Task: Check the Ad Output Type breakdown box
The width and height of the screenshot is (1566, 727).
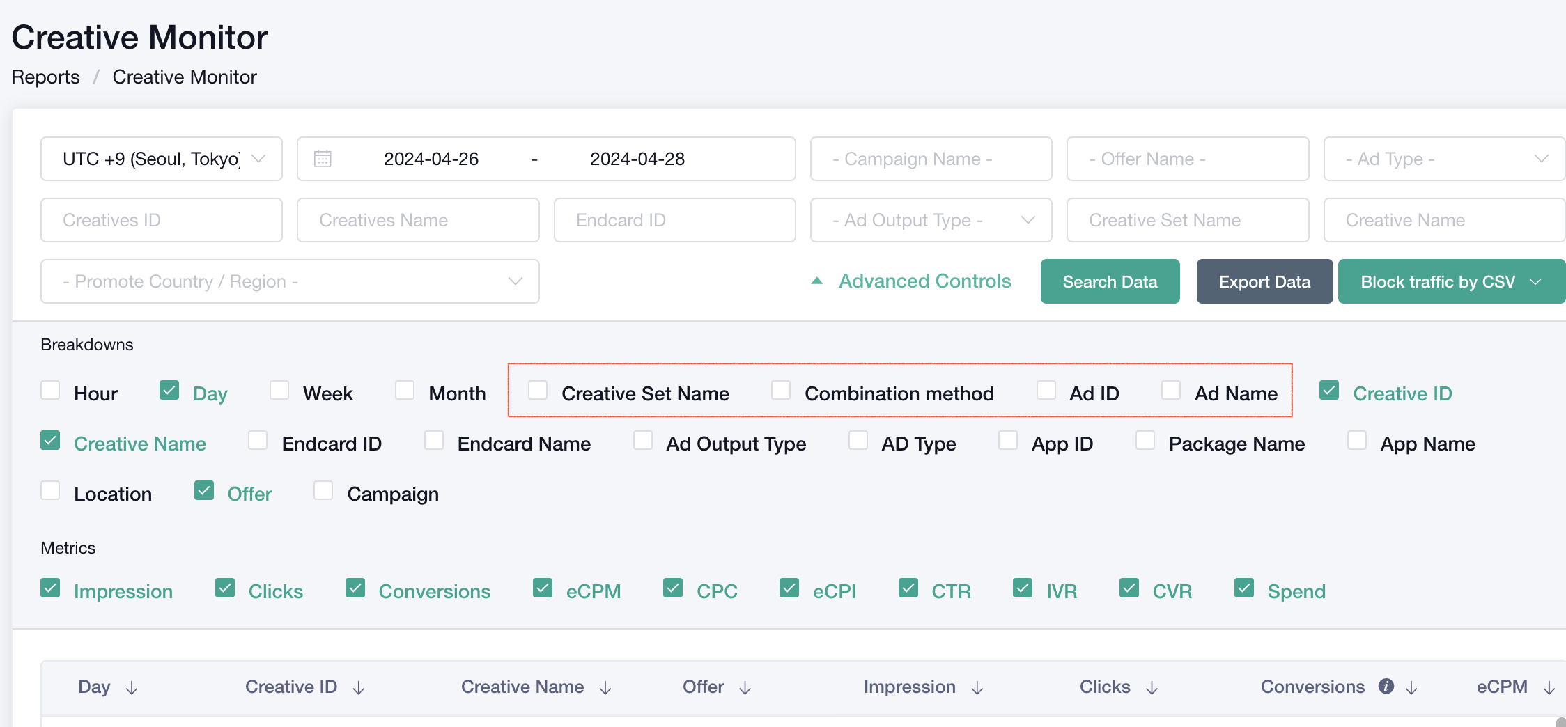Action: pyautogui.click(x=643, y=440)
